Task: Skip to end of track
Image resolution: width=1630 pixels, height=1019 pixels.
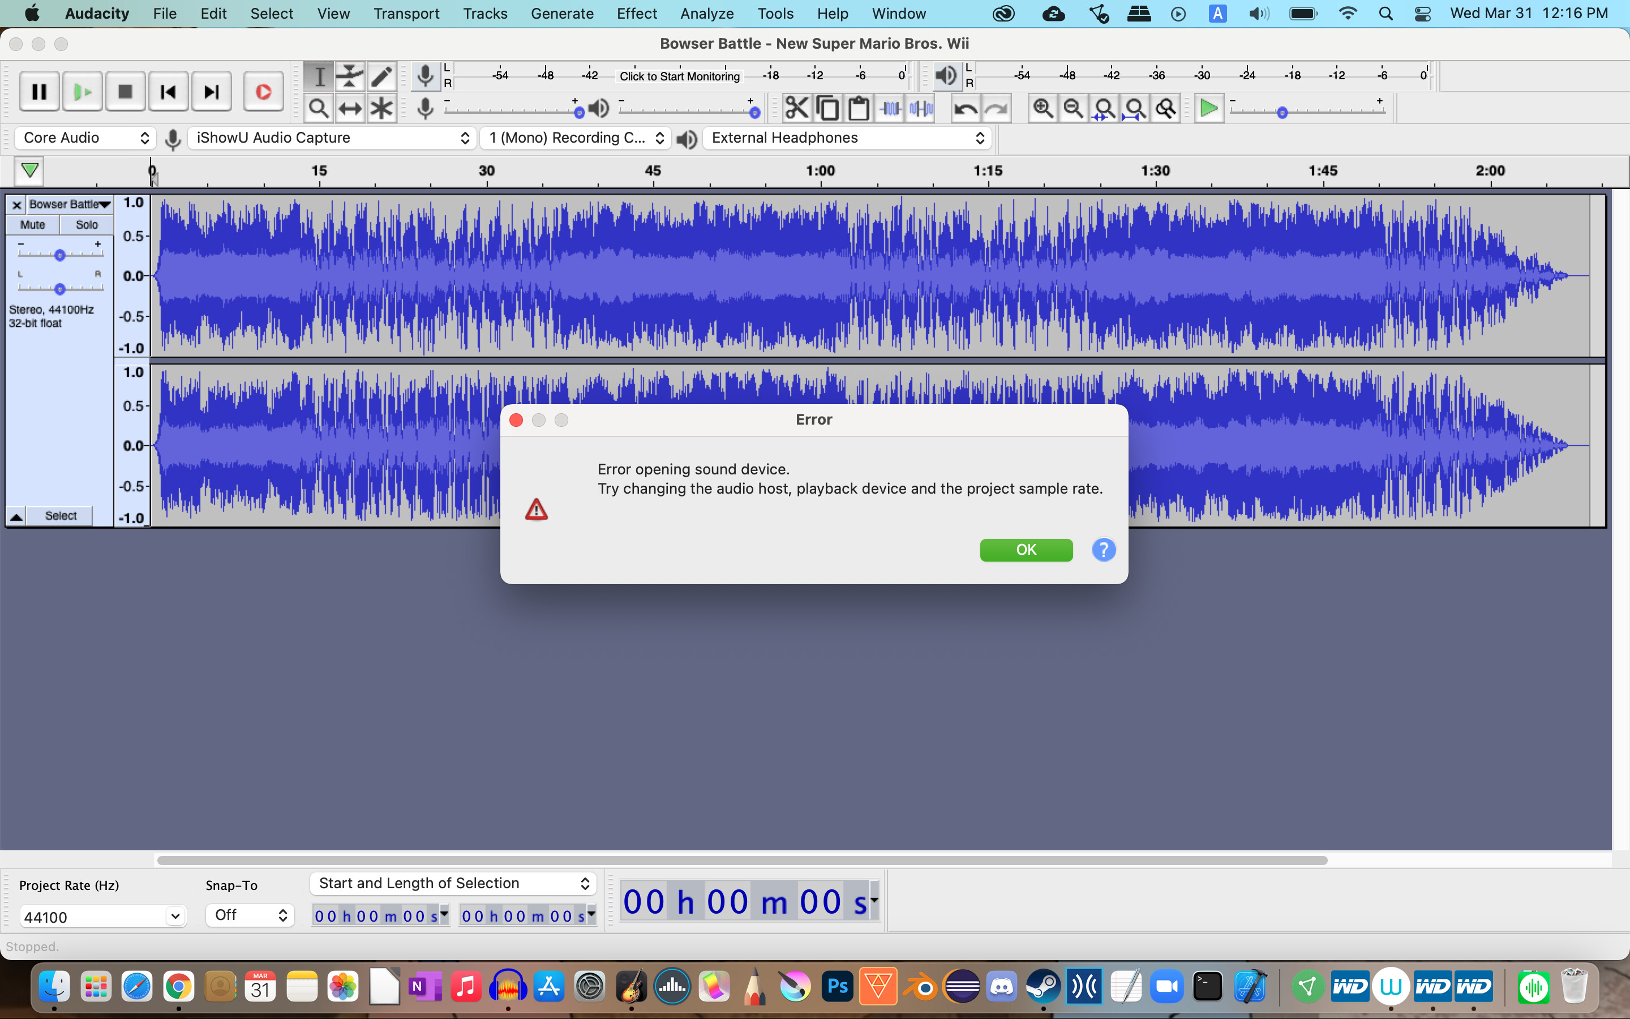Action: [x=212, y=91]
